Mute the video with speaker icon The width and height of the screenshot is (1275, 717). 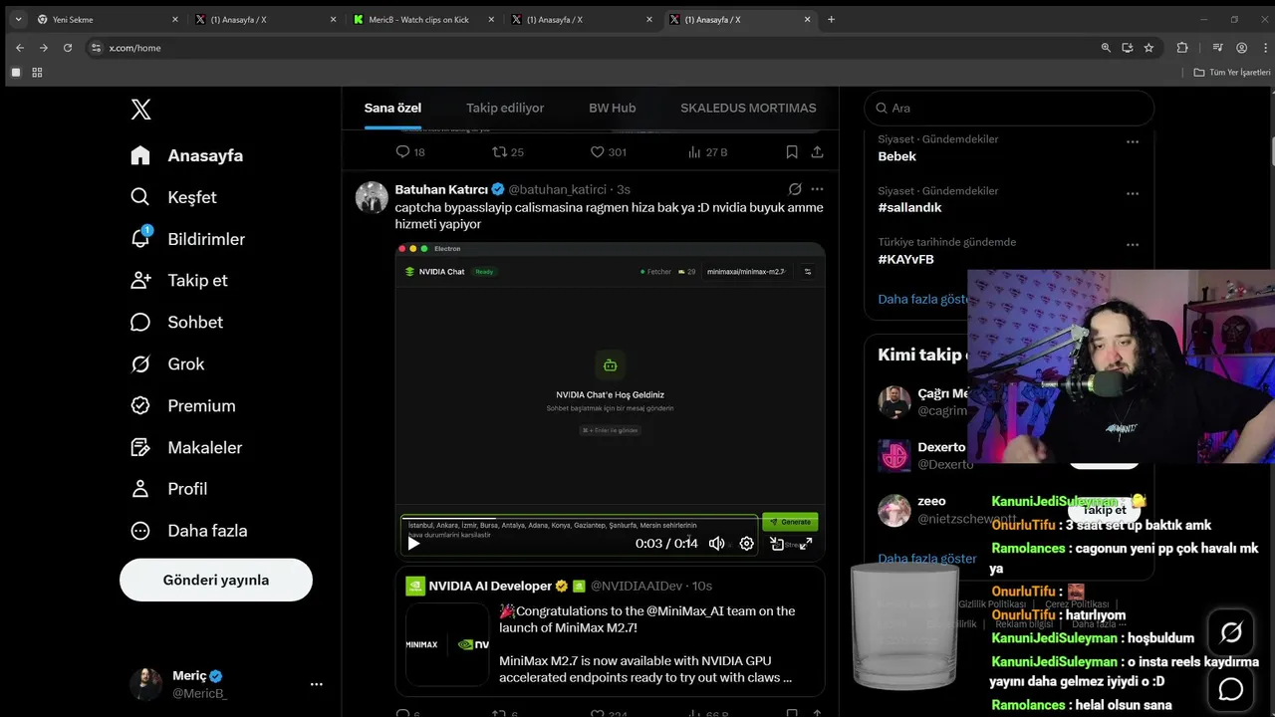[x=716, y=543]
